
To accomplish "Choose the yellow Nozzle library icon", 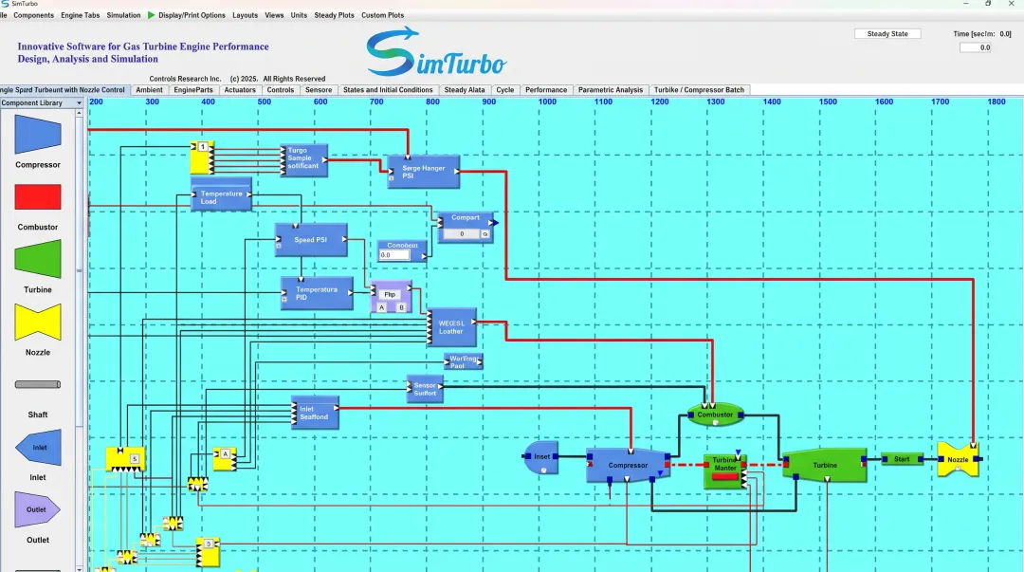I will [38, 322].
